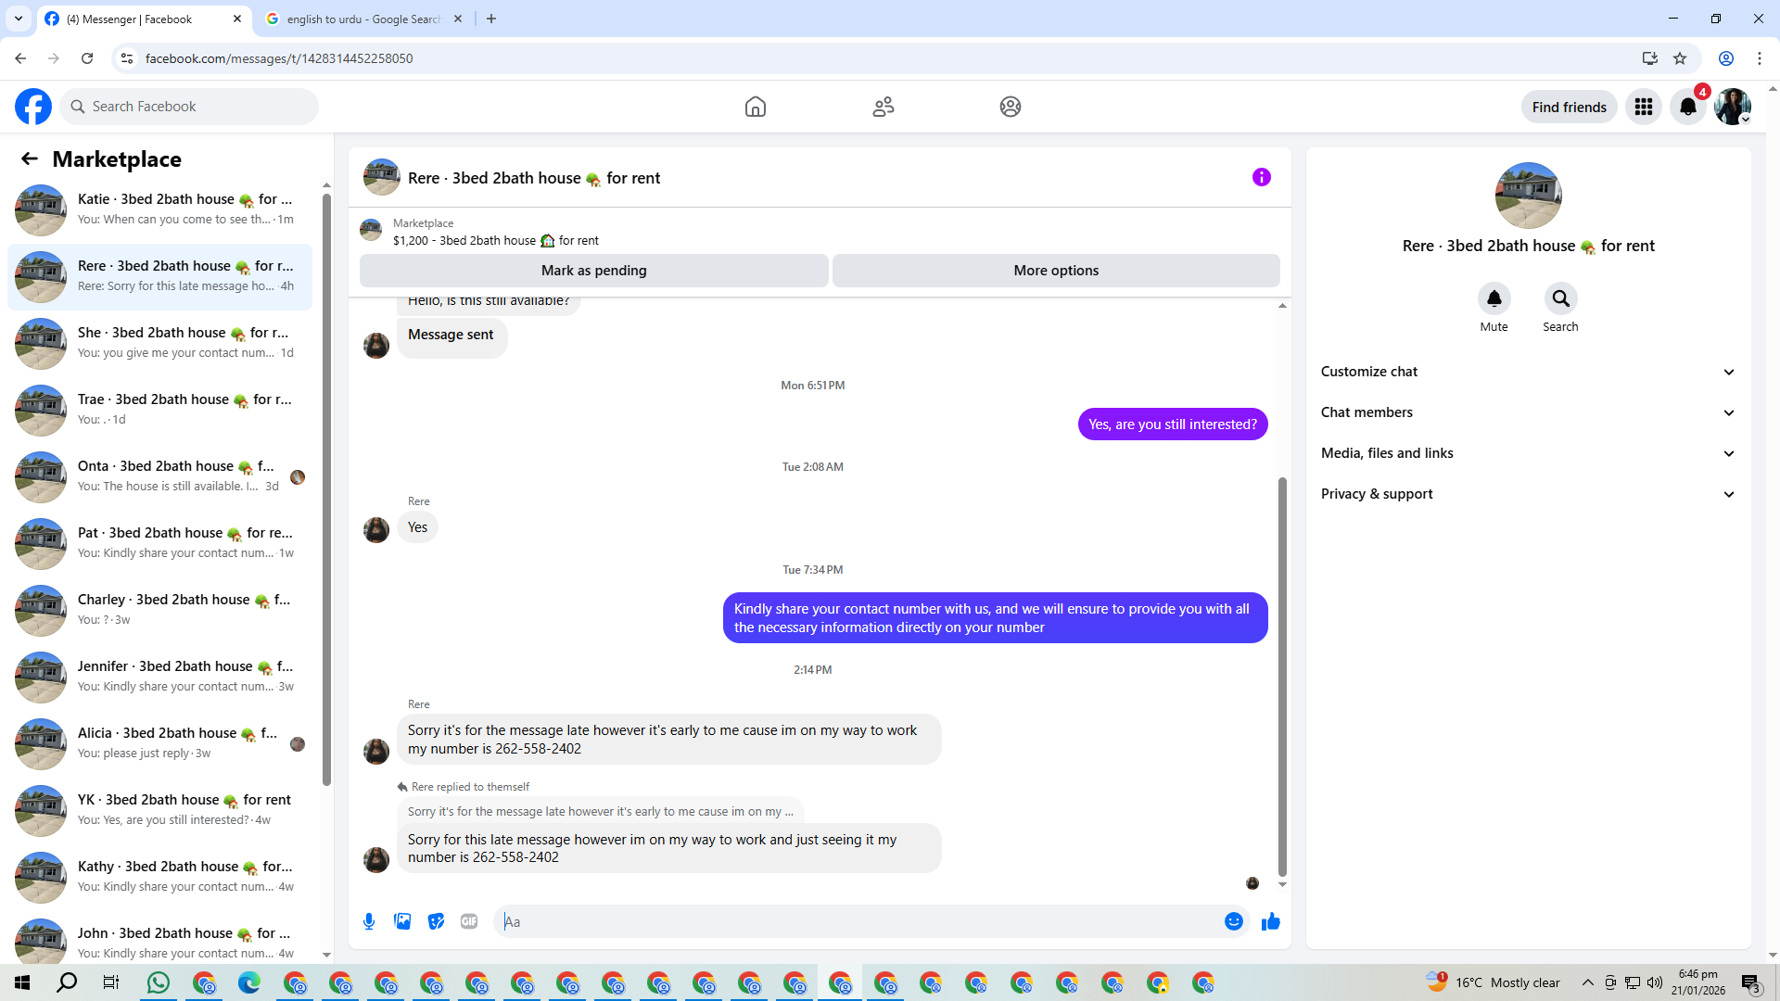Viewport: 1780px width, 1001px height.
Task: Expand Media, files and links section
Action: [1528, 453]
